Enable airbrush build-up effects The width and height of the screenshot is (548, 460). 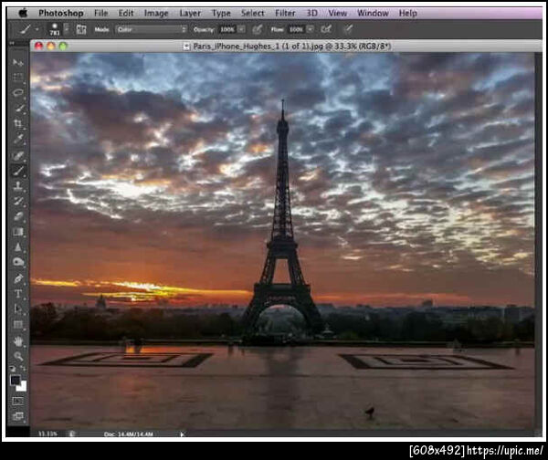(x=326, y=29)
